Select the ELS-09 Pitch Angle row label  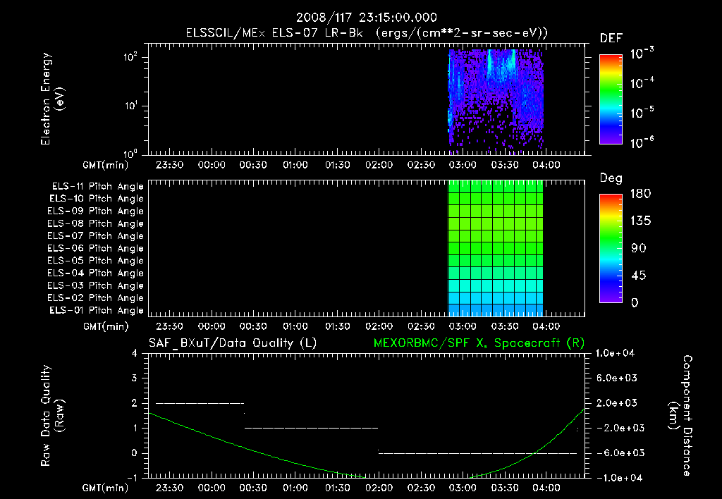click(x=95, y=211)
